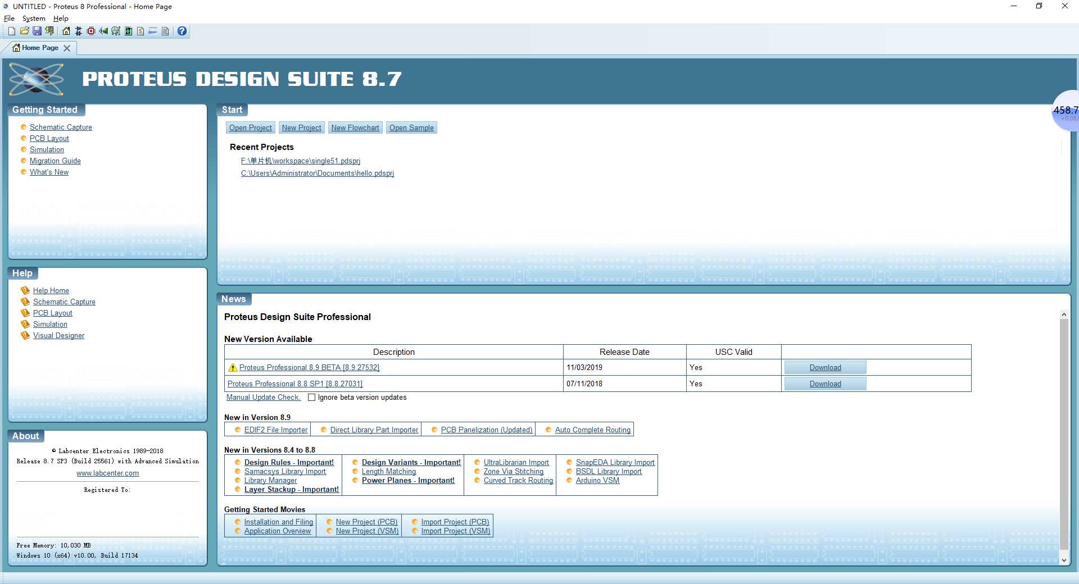Open SnapEDA Library Import link
This screenshot has height=584, width=1079.
615,463
